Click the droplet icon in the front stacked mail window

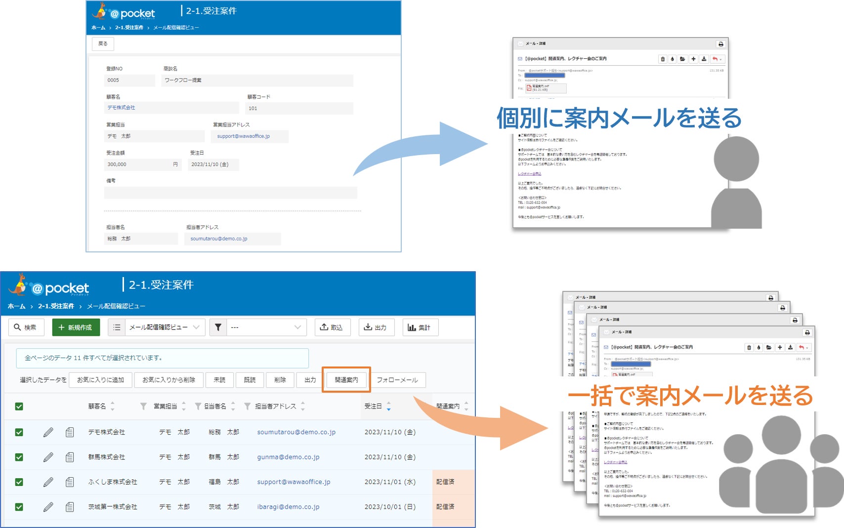pyautogui.click(x=759, y=347)
